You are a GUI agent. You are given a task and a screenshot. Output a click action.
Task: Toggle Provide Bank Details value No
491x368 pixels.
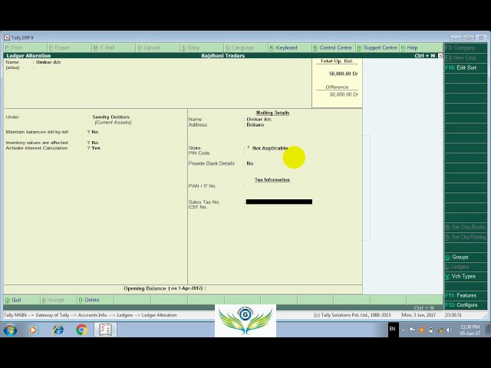[249, 163]
